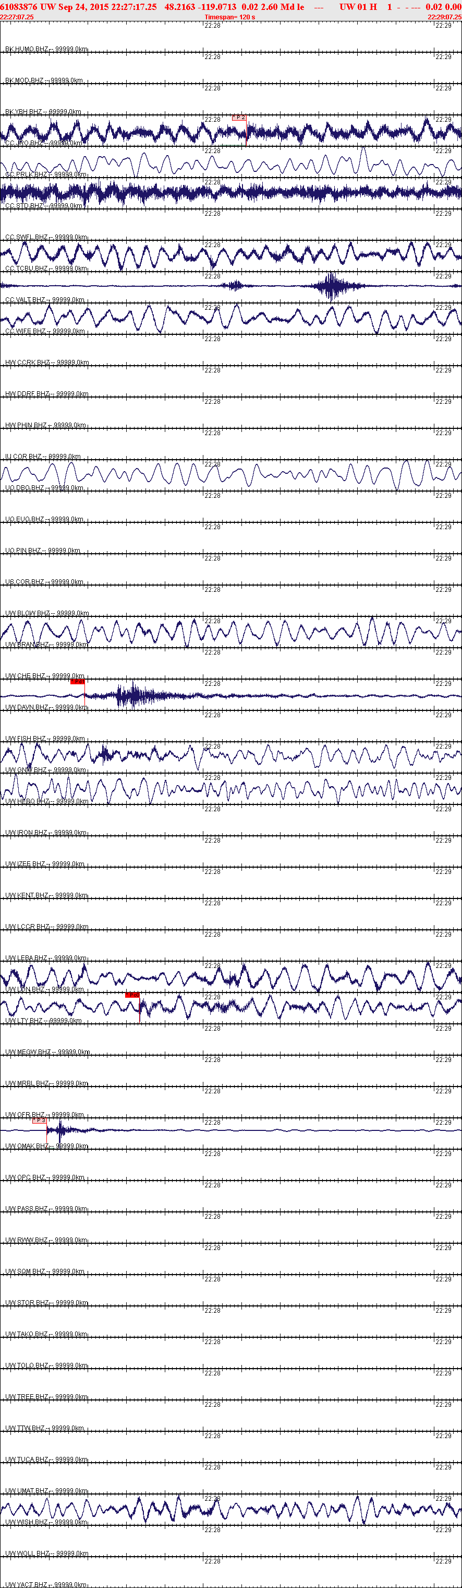Select the UW.TOLO BHZ station label

tap(47, 1365)
